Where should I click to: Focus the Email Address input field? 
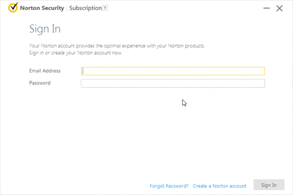coord(173,71)
